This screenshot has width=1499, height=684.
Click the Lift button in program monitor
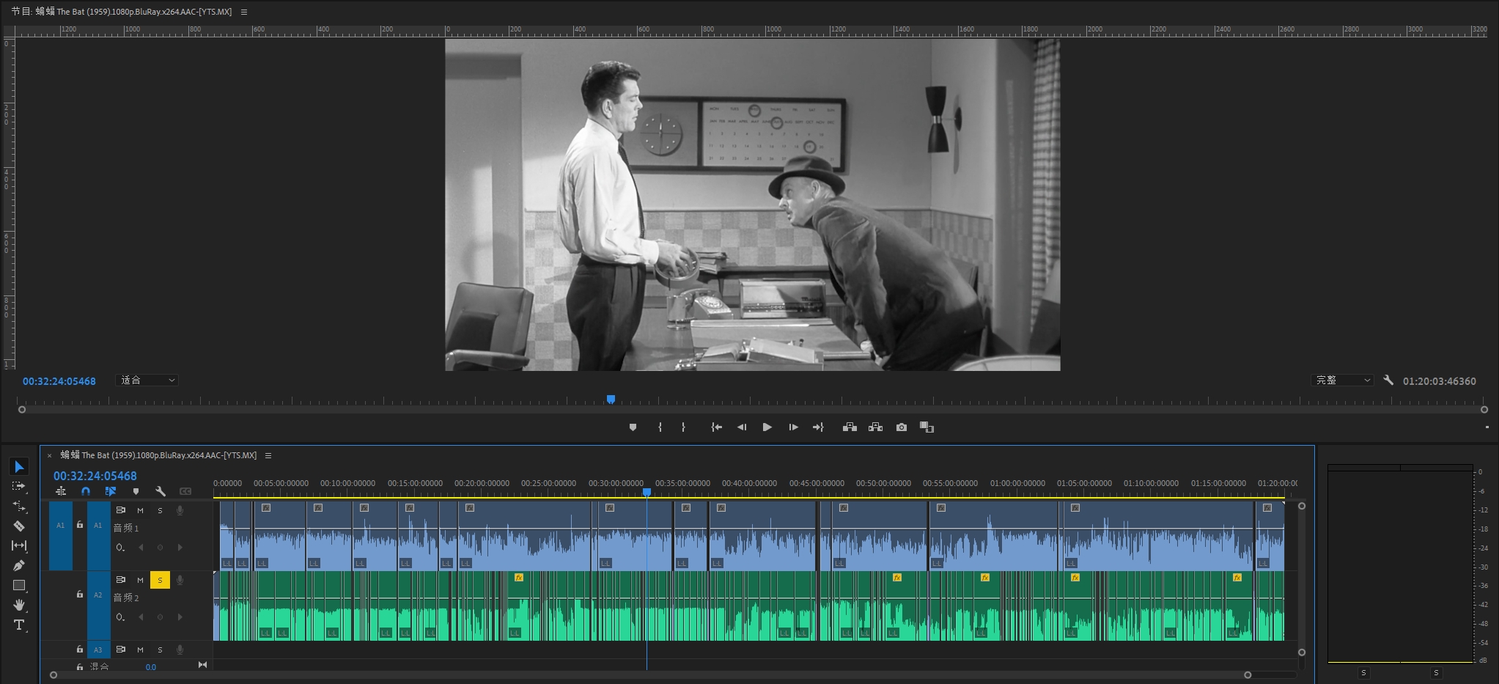pyautogui.click(x=850, y=427)
